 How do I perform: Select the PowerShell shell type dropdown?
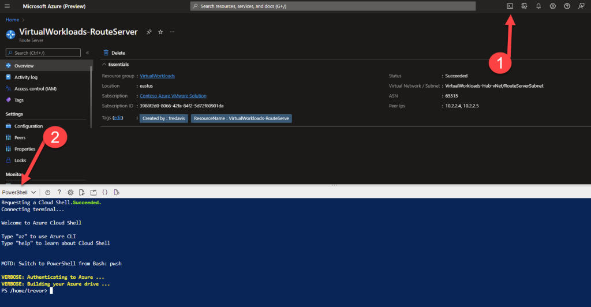tap(19, 192)
